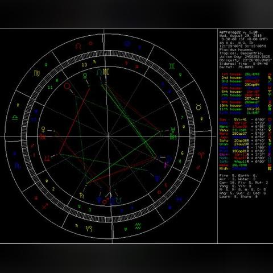This screenshot has height=273, width=273.
Task: Click the 10th house row in sidebar
Action: [240, 106]
